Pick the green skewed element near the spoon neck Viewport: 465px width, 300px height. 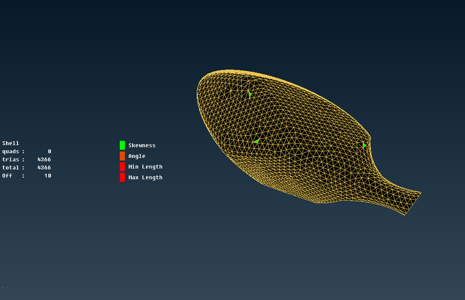coord(364,145)
